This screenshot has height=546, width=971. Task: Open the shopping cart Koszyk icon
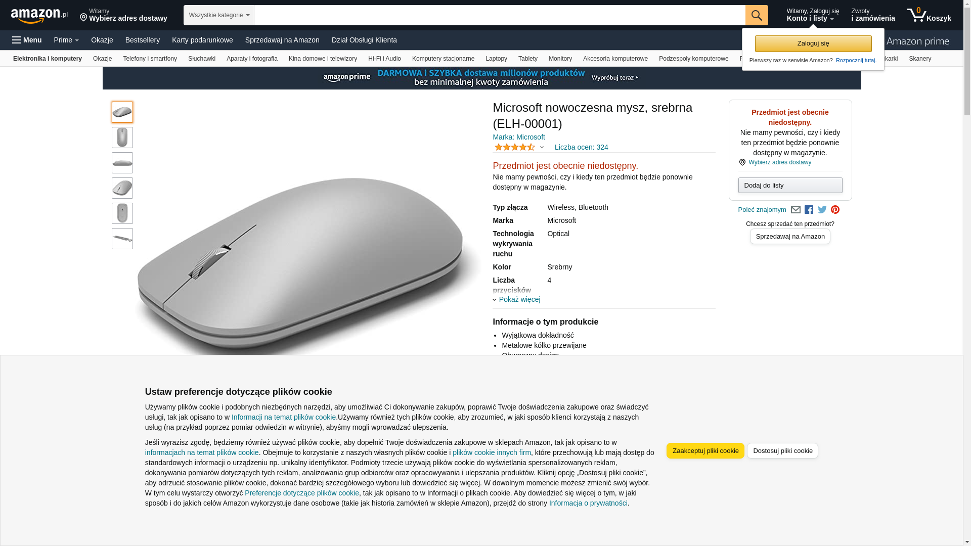929,15
